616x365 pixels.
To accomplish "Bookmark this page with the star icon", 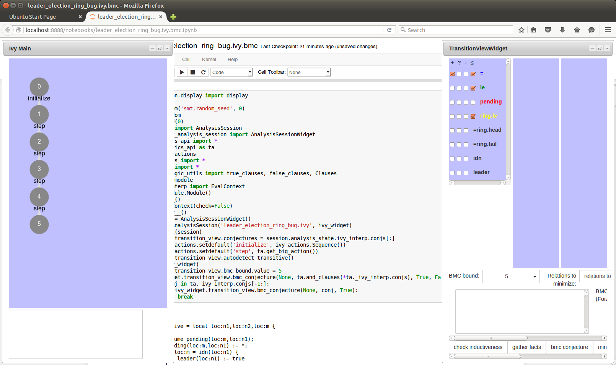I will tap(521, 30).
